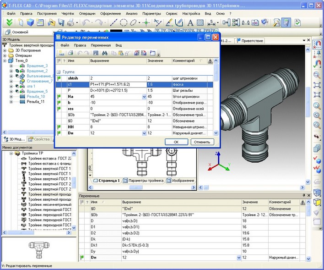Open the Переменная menu in variable editor
The width and height of the screenshot is (324, 270).
(x=101, y=45)
